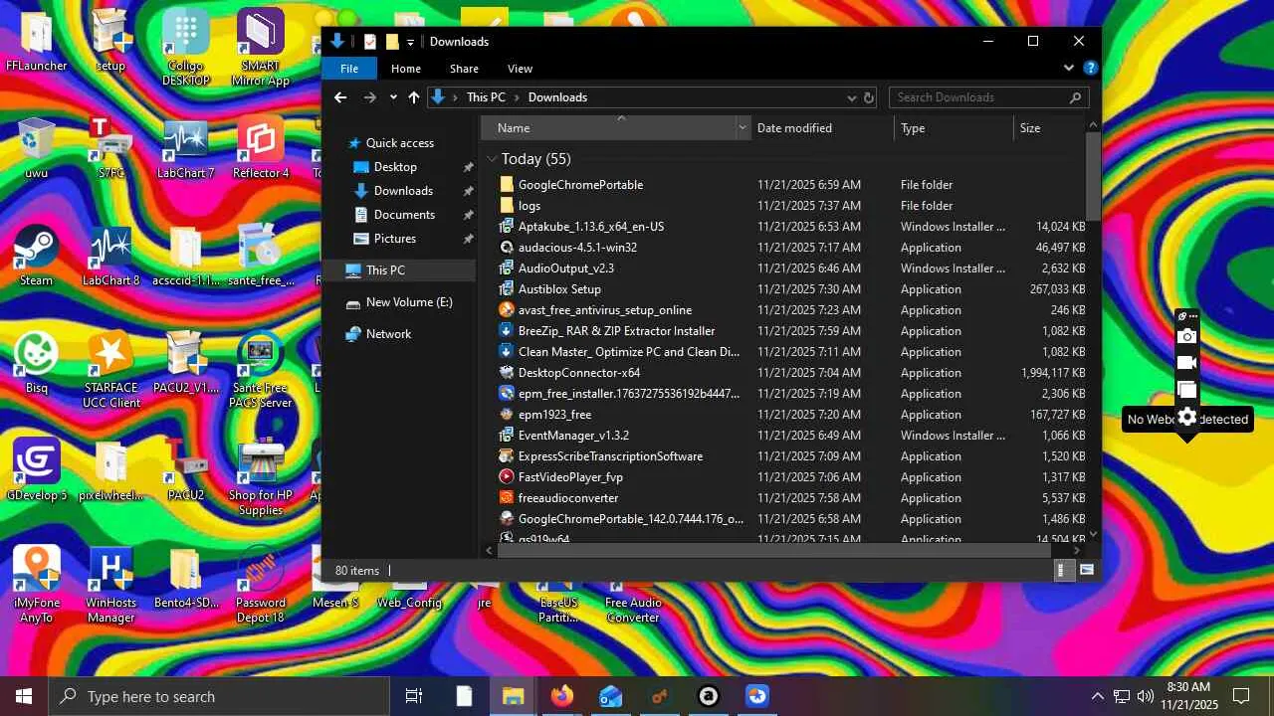The width and height of the screenshot is (1274, 716).
Task: Click the vertical scrollbar of the file list
Action: (x=1093, y=176)
